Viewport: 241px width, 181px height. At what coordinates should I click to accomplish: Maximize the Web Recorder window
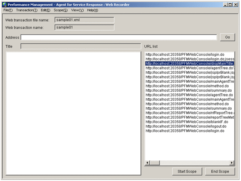230,4
